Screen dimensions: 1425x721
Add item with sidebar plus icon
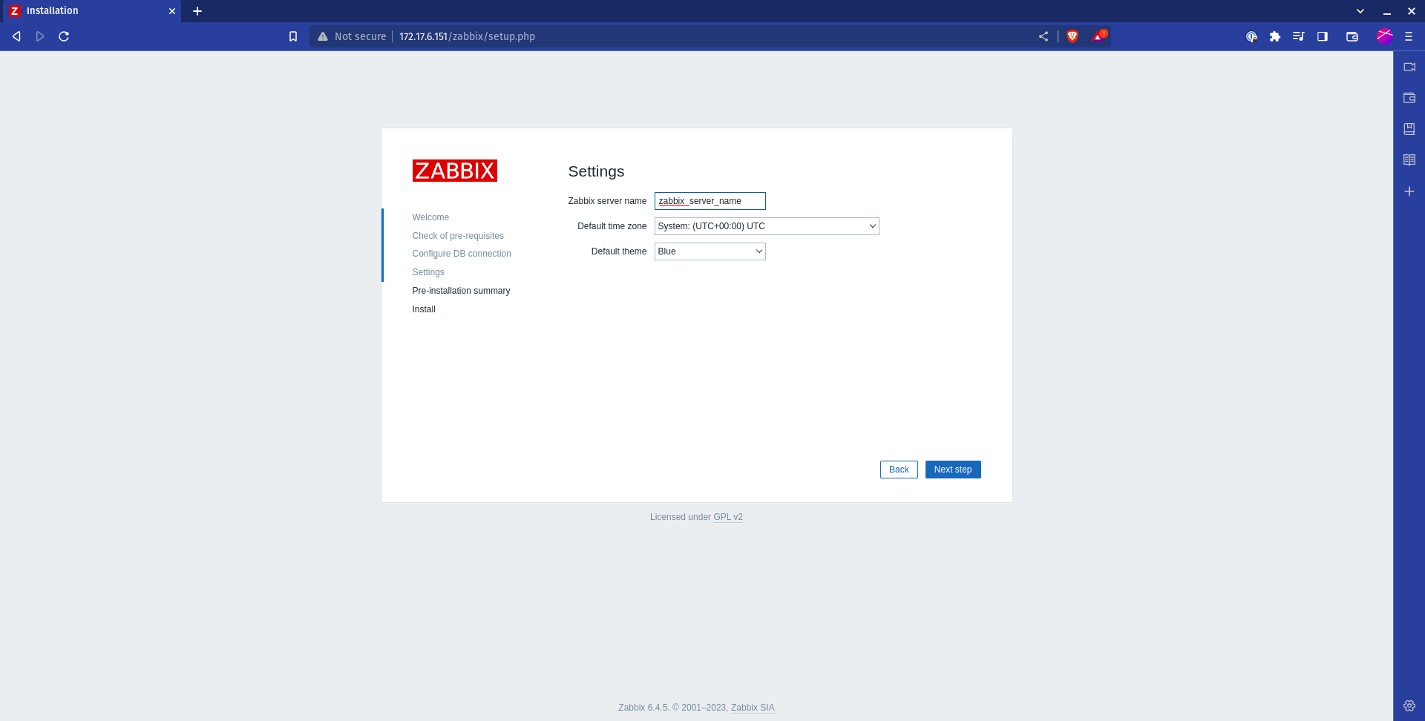point(1409,191)
